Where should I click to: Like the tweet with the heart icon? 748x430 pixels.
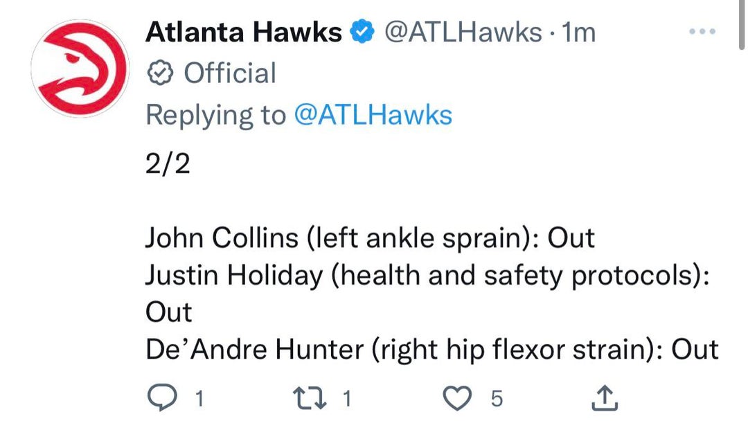point(456,397)
